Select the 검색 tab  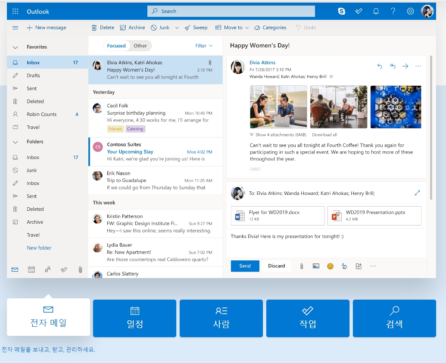(x=395, y=318)
